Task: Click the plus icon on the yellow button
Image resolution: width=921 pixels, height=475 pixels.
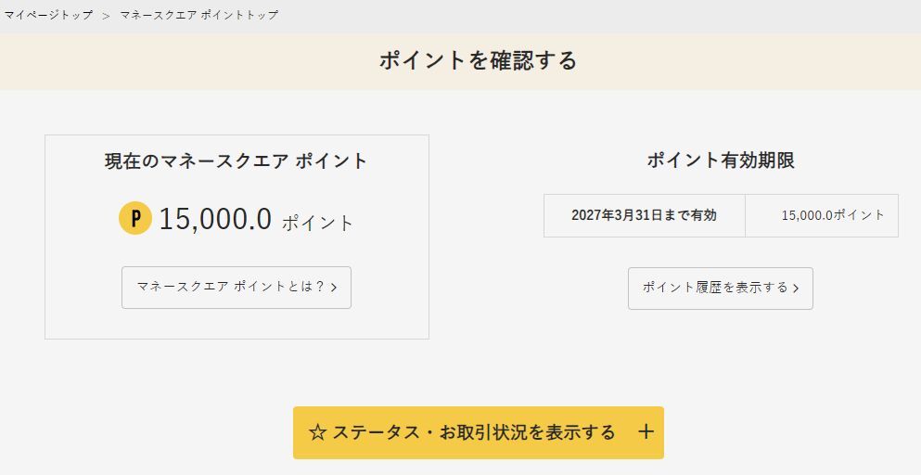Action: point(646,432)
